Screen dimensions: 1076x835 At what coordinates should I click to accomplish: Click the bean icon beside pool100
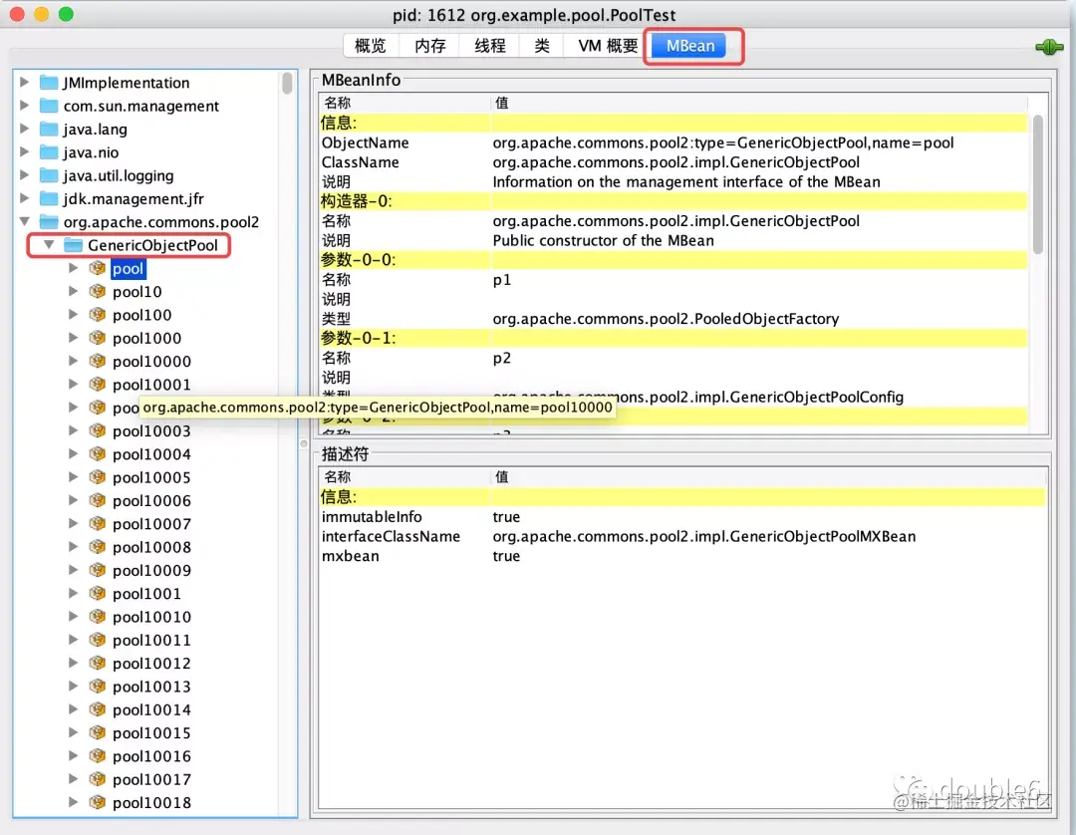click(x=98, y=315)
